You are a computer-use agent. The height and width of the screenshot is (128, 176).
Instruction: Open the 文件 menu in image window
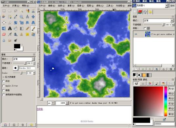pos(42,6)
